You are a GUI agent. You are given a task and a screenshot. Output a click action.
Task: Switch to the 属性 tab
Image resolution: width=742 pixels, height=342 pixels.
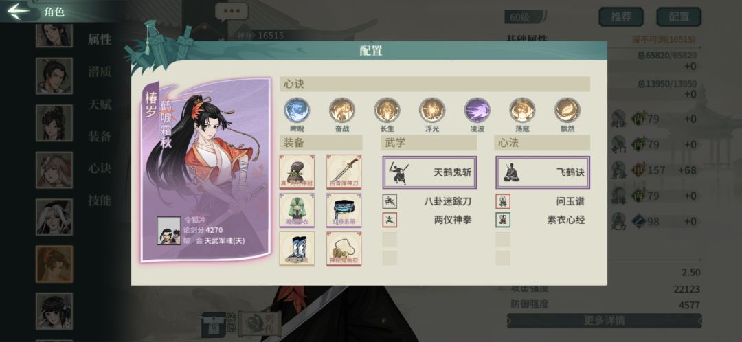[100, 40]
